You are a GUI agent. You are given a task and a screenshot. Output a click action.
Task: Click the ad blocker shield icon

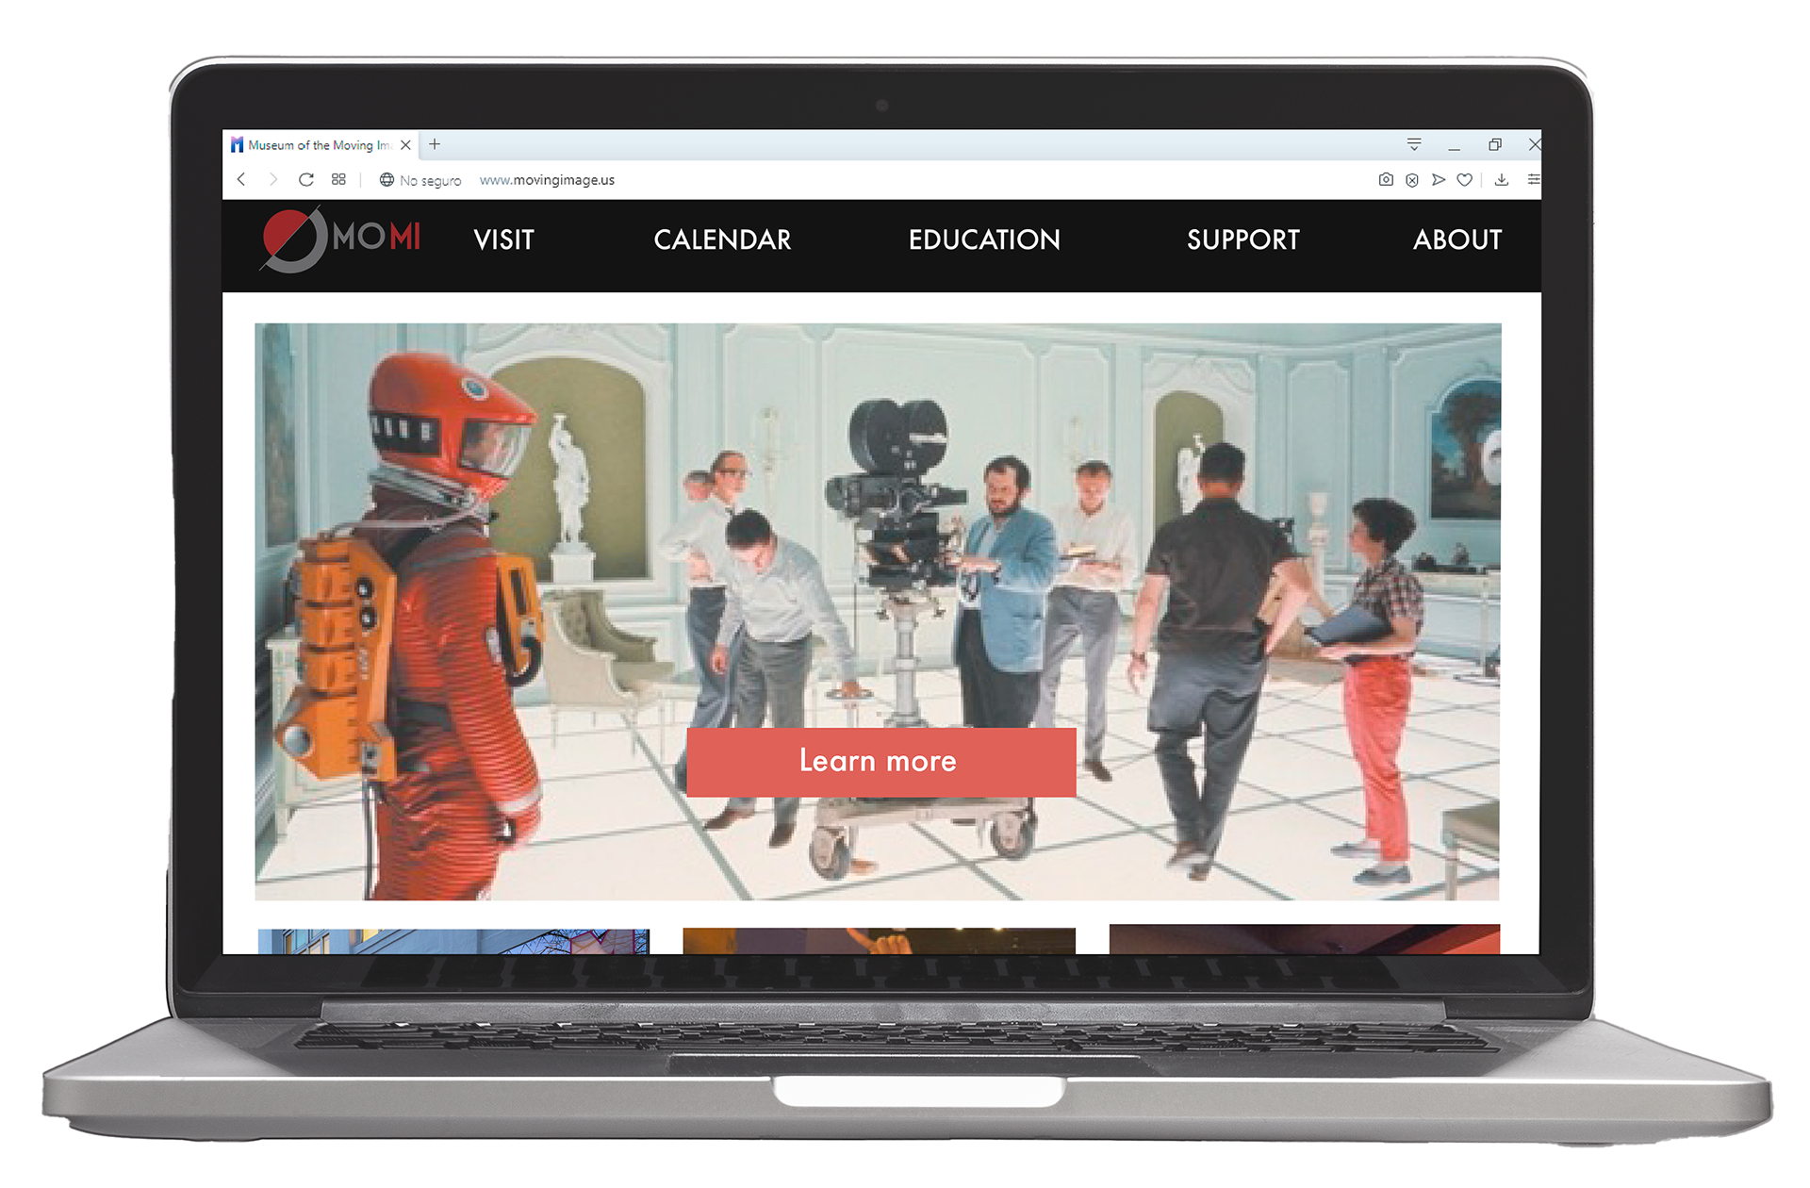(x=1412, y=179)
